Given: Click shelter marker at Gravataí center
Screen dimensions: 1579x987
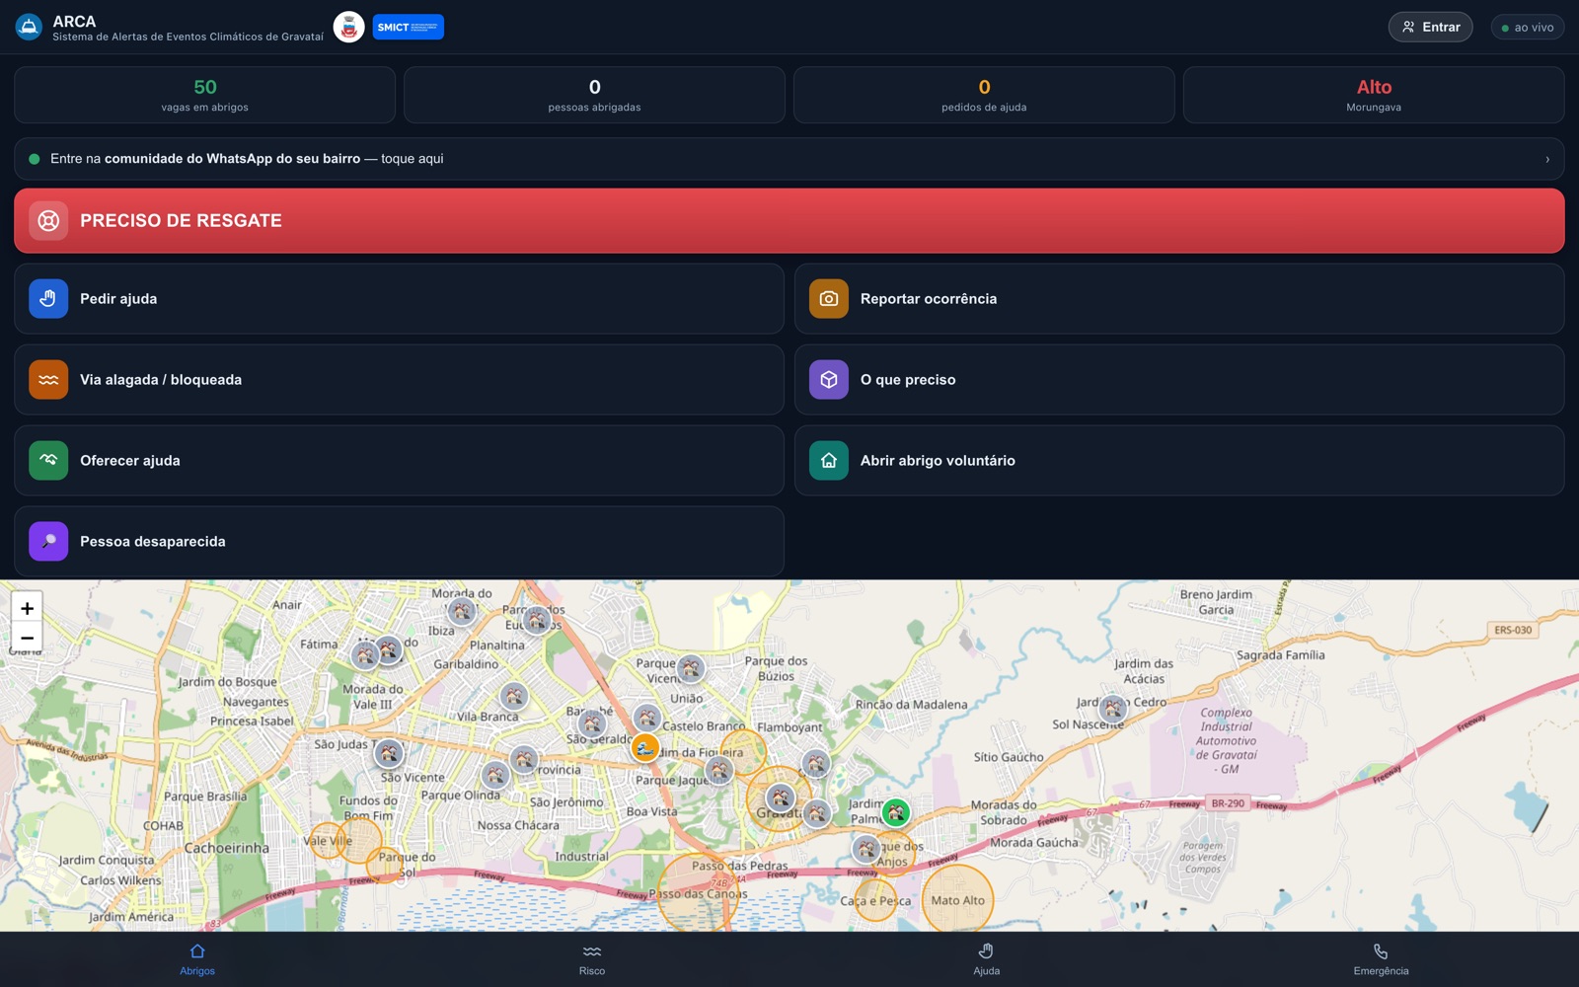Looking at the screenshot, I should tap(780, 797).
